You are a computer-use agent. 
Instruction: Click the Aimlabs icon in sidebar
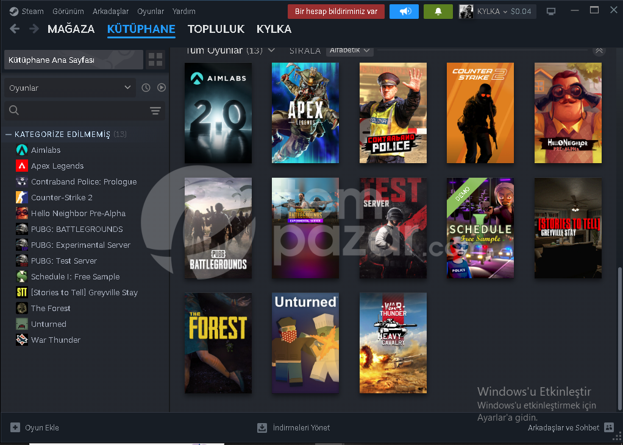click(22, 150)
